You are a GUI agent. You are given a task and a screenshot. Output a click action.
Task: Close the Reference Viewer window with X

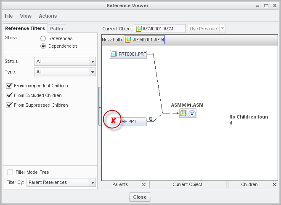click(275, 5)
